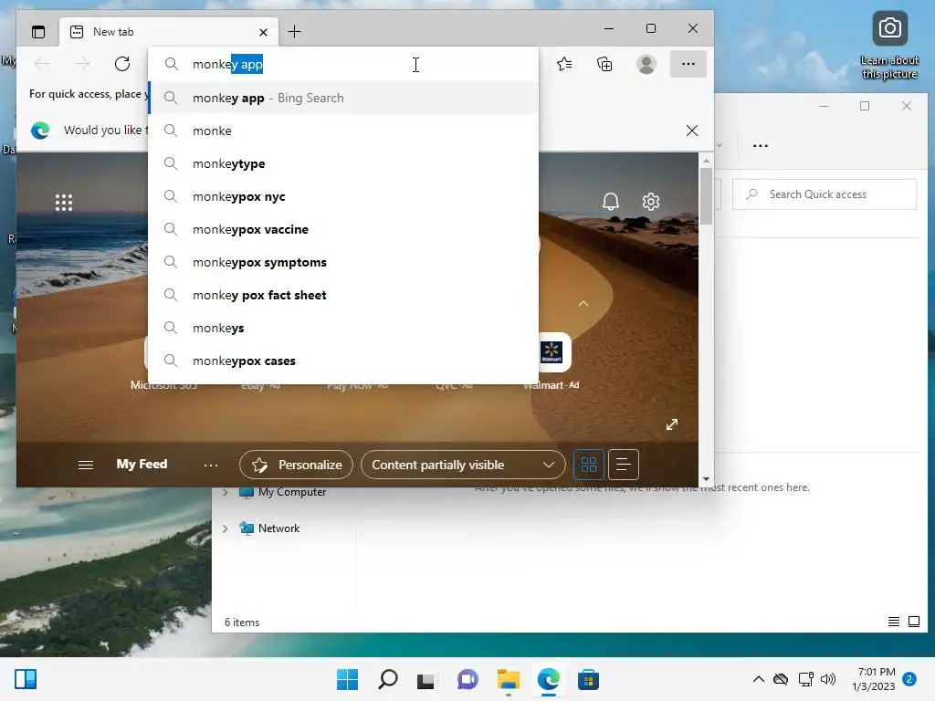The width and height of the screenshot is (935, 701).
Task: Open Edge Settings and more menu
Action: click(688, 64)
